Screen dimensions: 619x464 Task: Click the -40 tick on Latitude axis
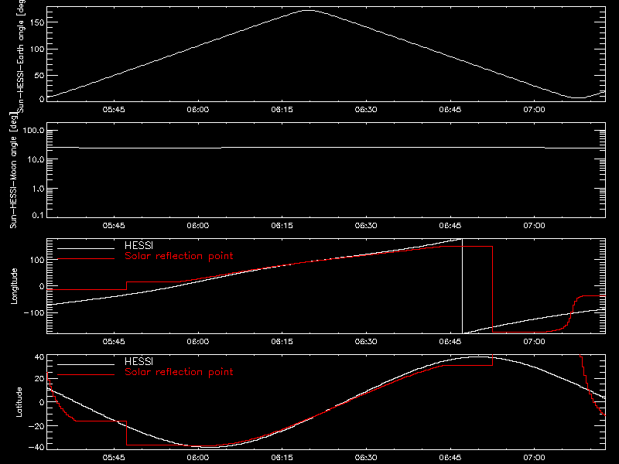pyautogui.click(x=36, y=448)
